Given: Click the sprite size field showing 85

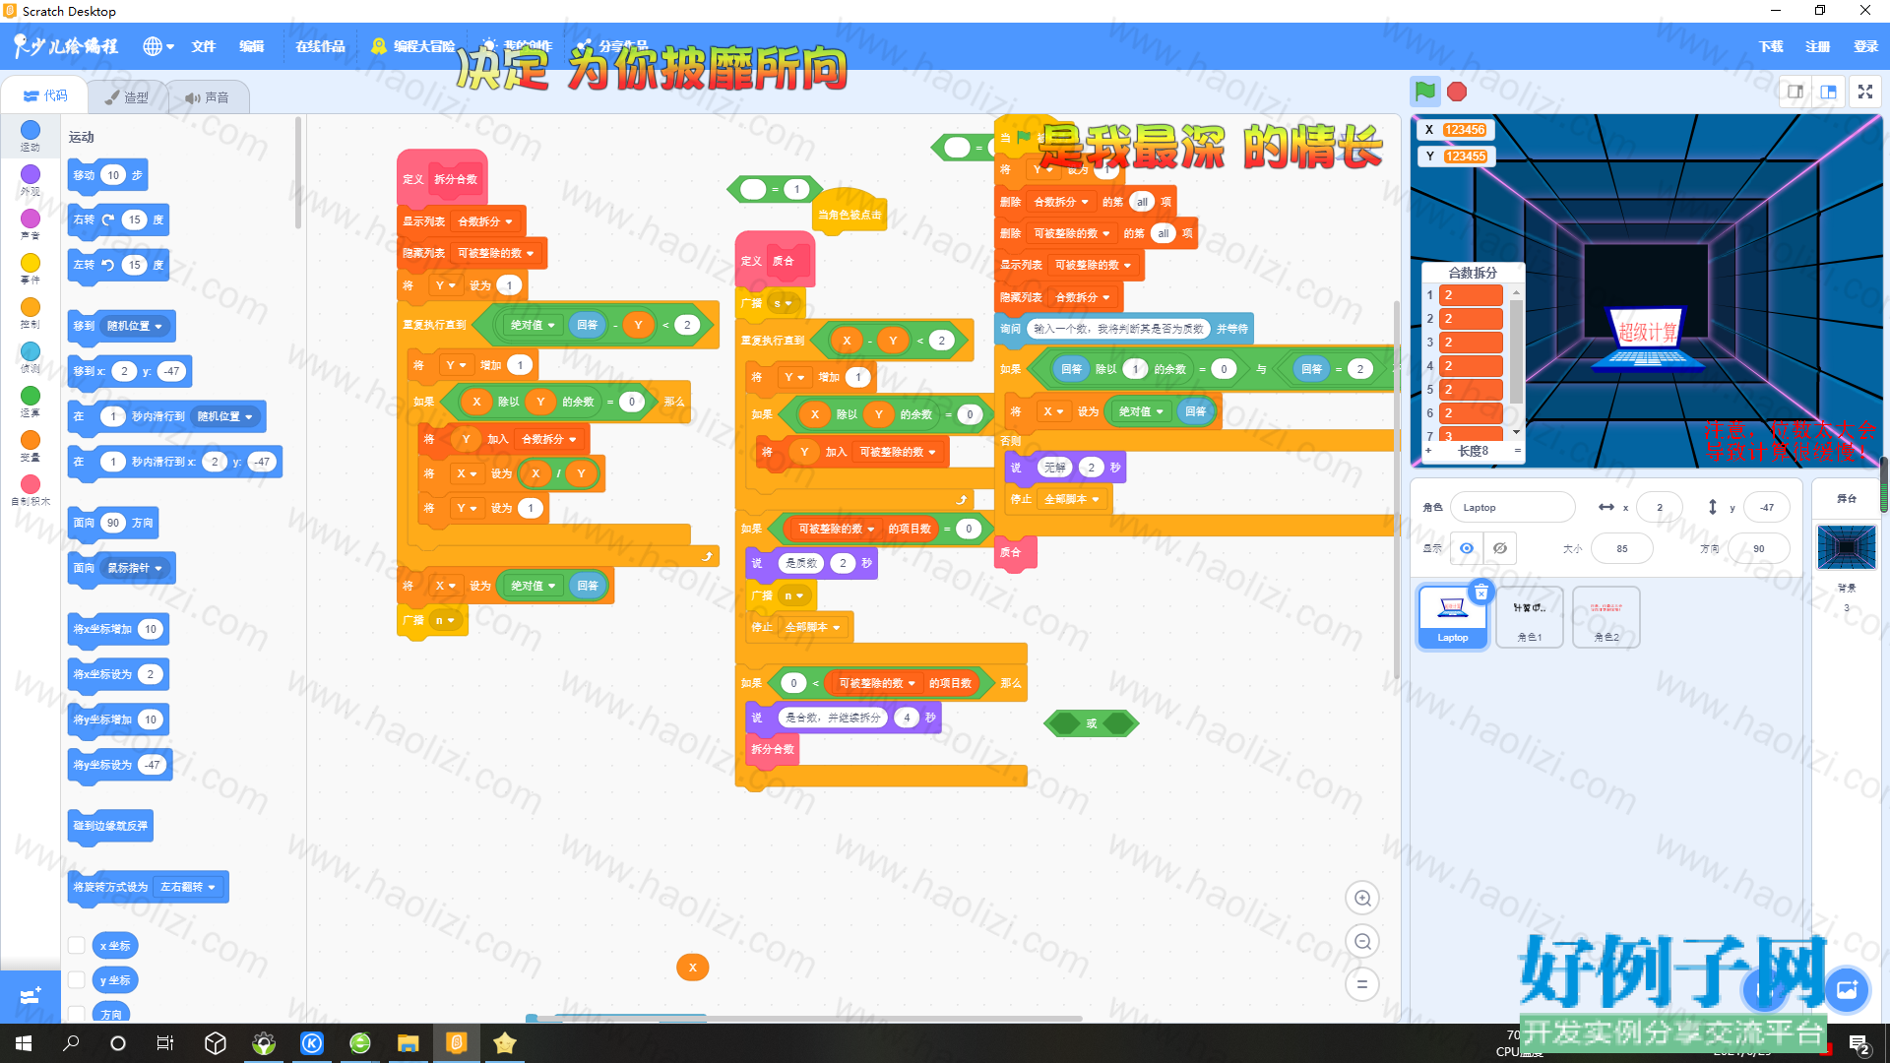Looking at the screenshot, I should click(1621, 548).
